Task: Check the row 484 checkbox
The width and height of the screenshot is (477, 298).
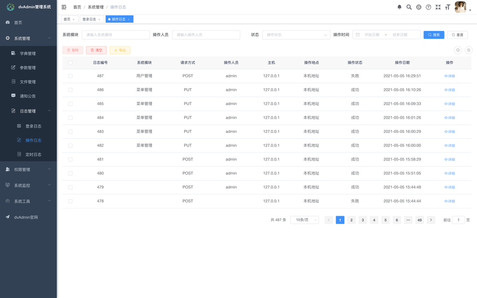Action: (70, 117)
